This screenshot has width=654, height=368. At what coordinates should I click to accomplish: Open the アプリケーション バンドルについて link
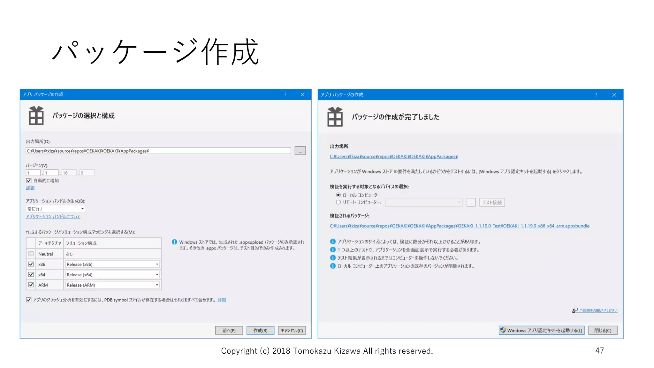[53, 217]
